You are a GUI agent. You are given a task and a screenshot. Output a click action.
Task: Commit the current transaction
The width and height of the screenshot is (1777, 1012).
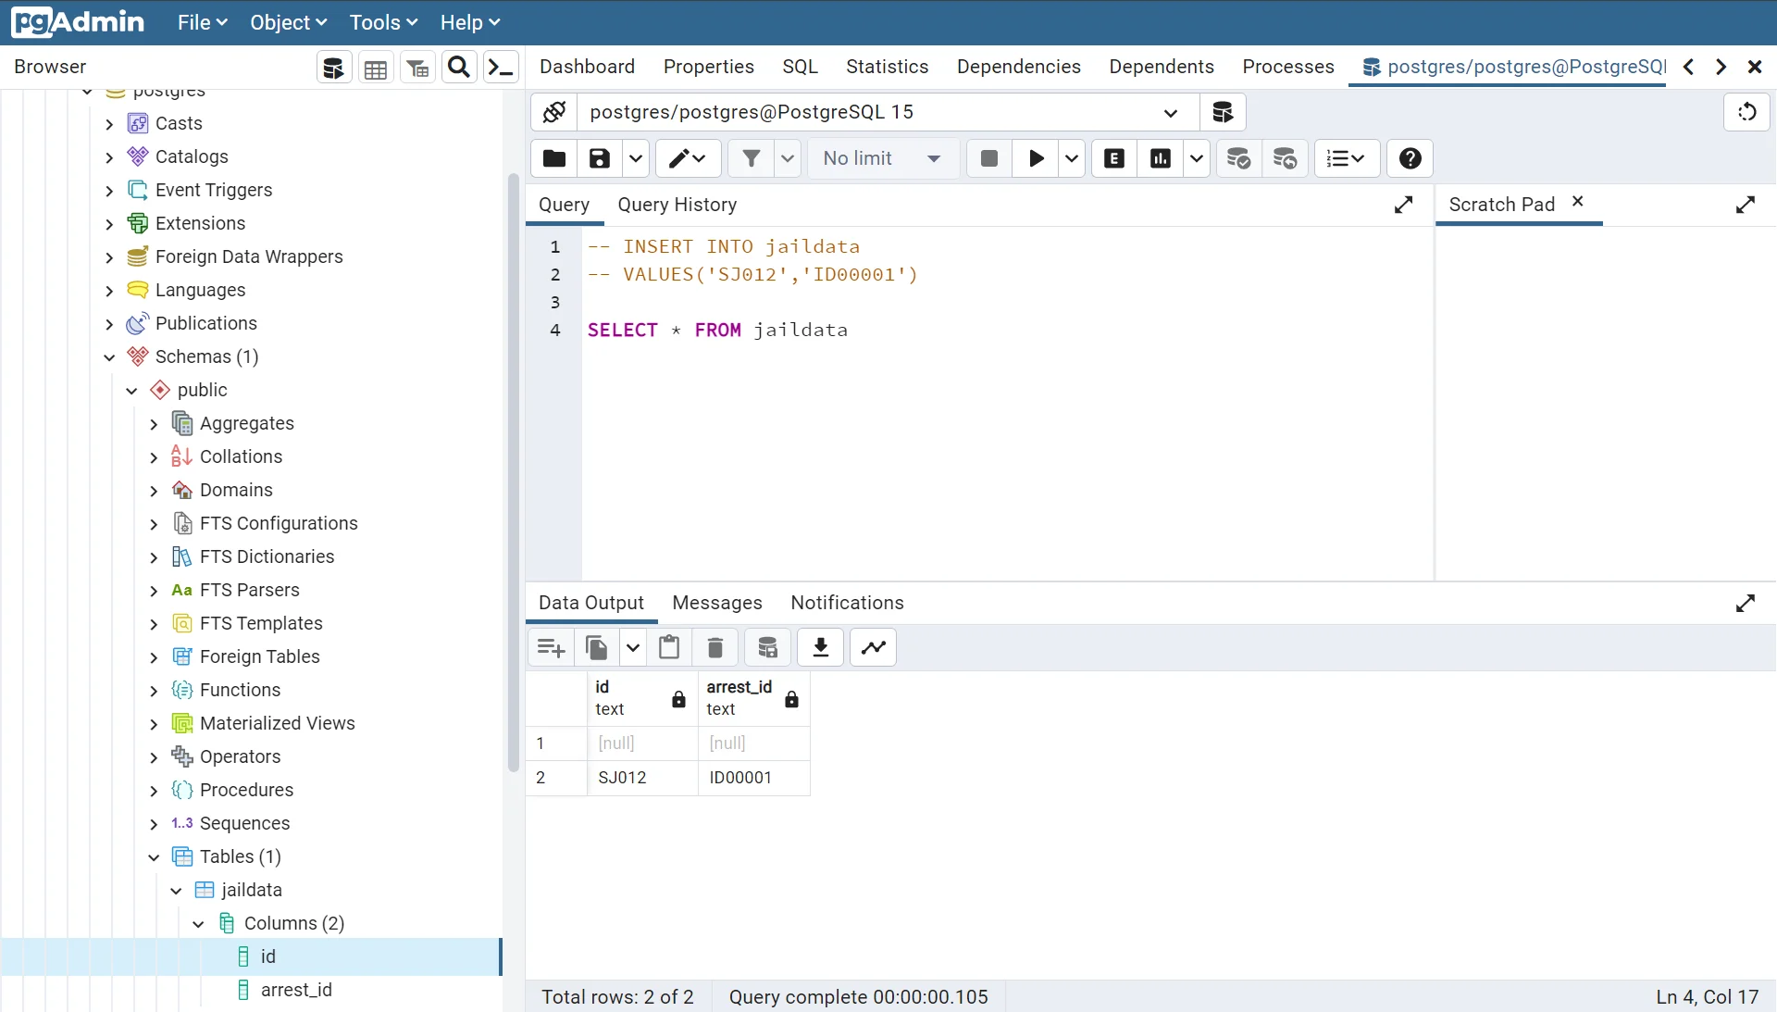click(x=1239, y=158)
